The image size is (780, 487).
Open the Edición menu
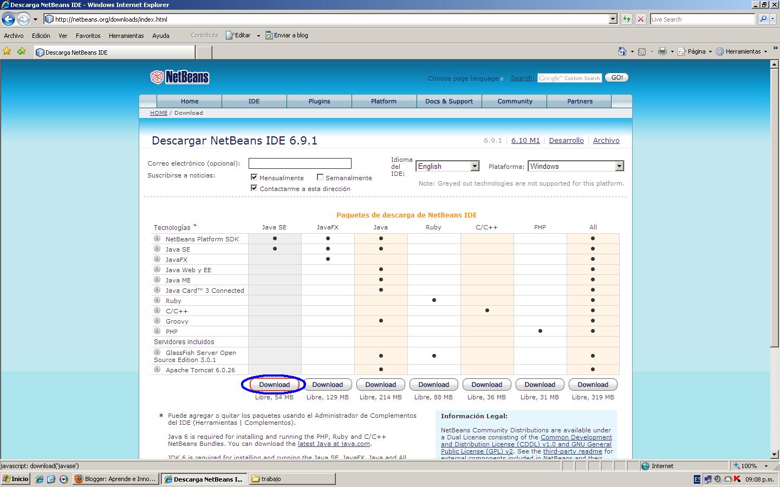41,36
